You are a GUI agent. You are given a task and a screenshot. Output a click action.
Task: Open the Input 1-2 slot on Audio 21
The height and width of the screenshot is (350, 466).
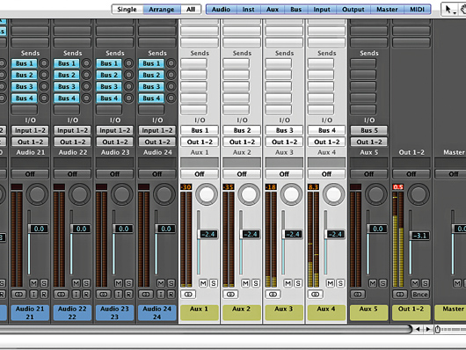pos(30,130)
